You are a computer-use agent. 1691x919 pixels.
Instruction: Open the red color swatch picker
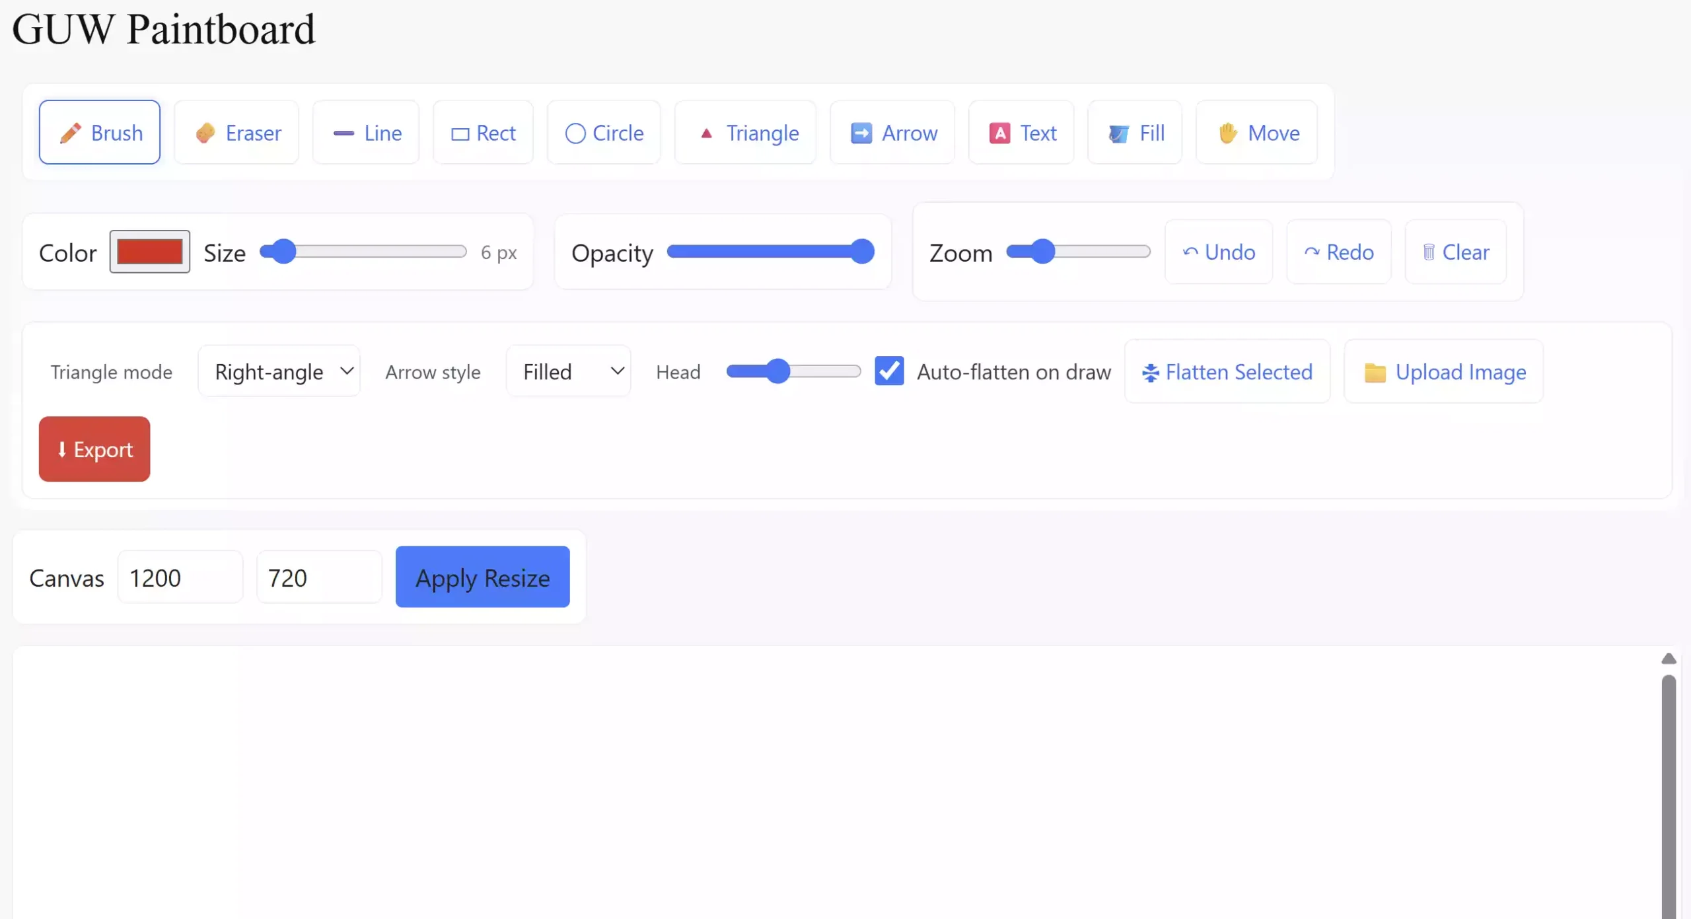[x=150, y=252]
